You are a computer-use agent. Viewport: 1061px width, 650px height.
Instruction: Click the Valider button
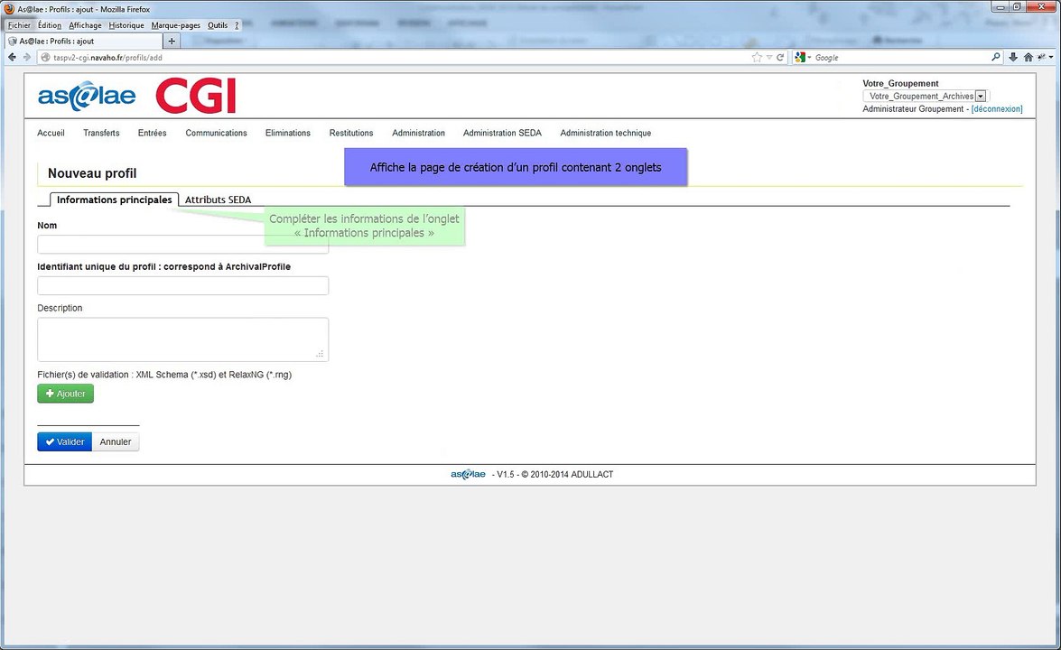(64, 441)
